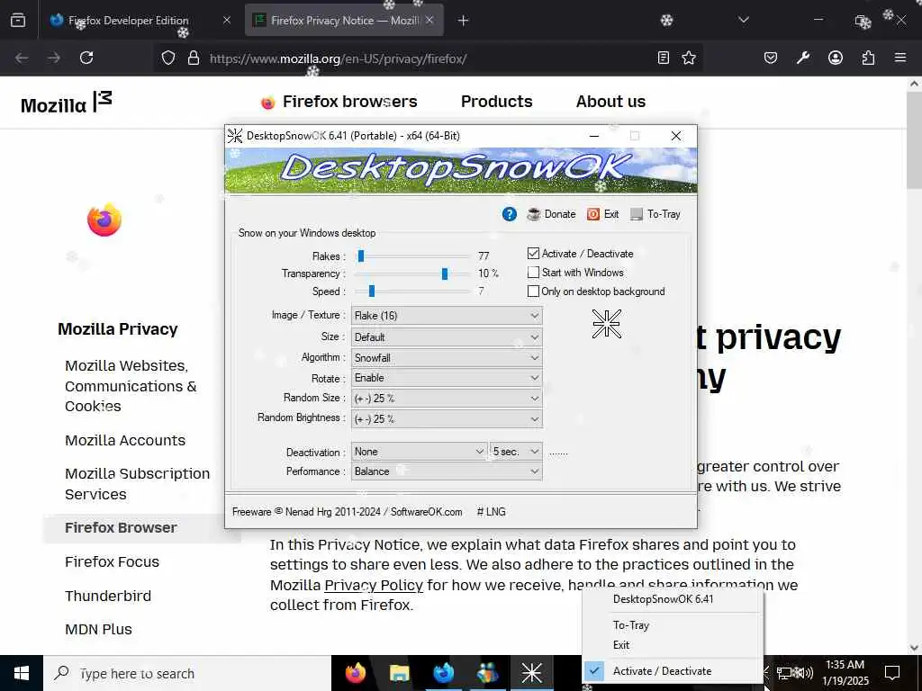Expand the Random Size dropdown
The height and width of the screenshot is (691, 922).
[x=447, y=398]
